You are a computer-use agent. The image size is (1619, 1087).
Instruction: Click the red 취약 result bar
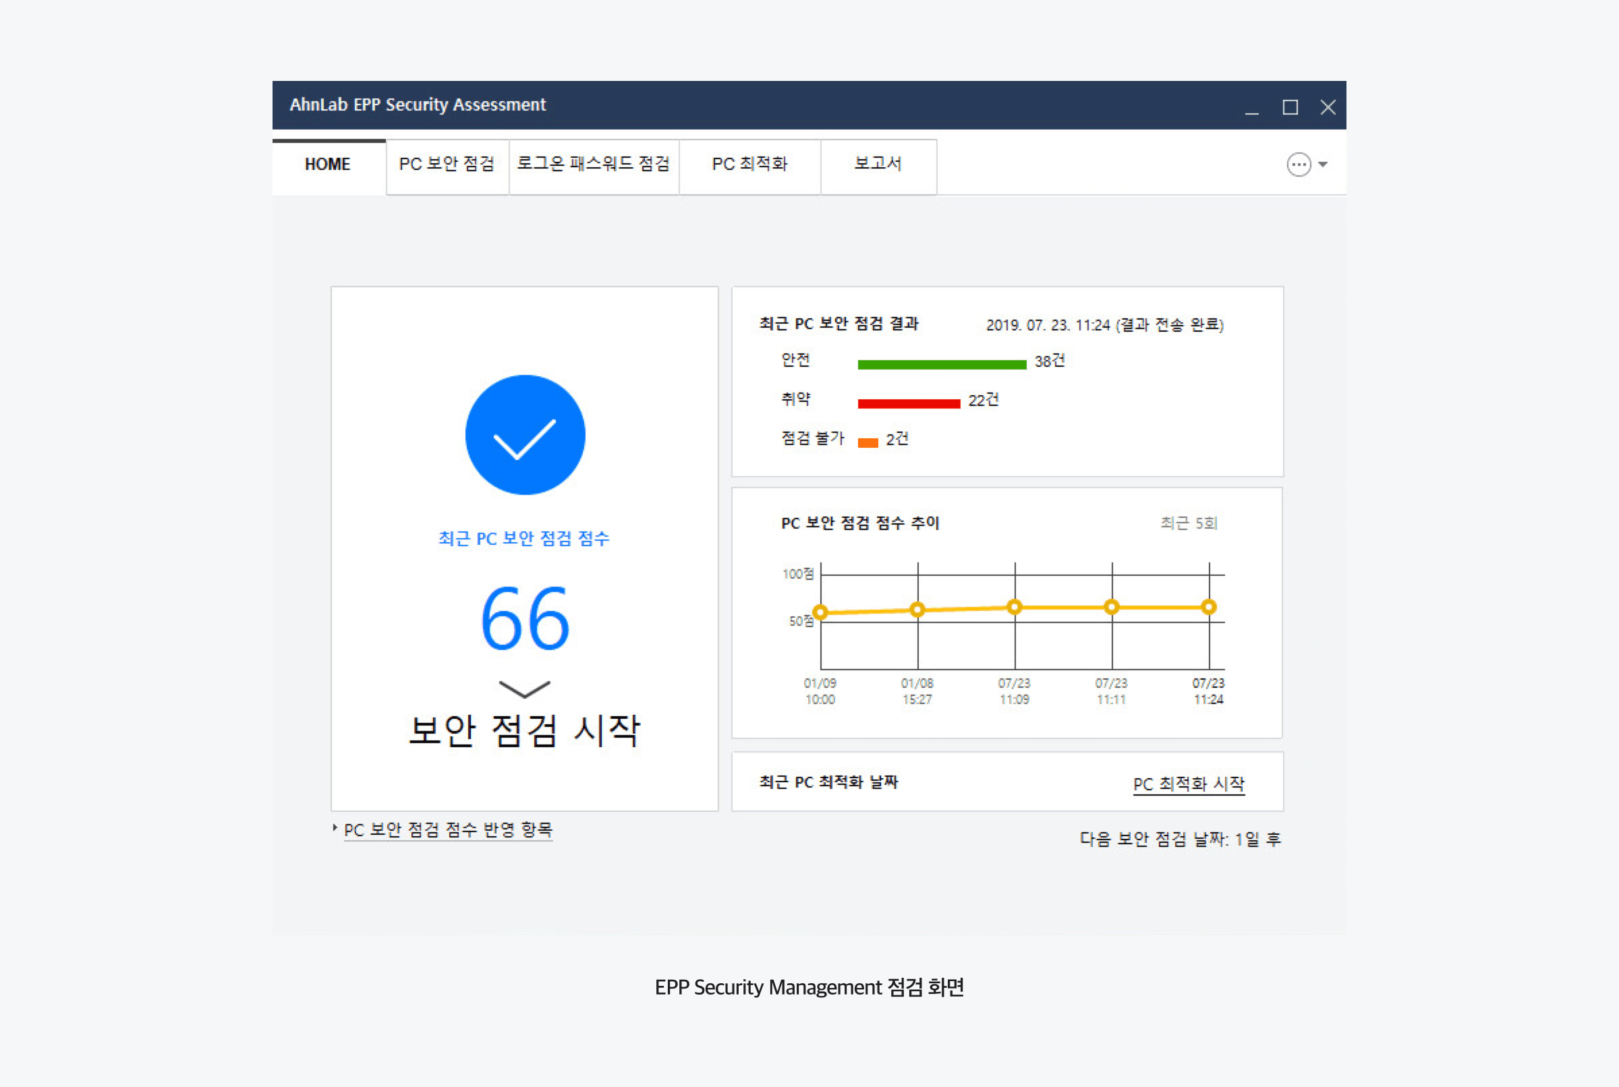click(x=908, y=403)
